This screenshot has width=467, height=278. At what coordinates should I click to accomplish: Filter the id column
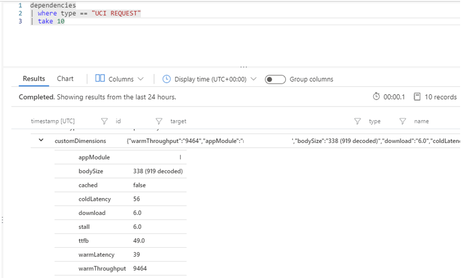pos(159,121)
